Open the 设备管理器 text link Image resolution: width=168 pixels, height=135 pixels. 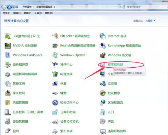click(x=21, y=122)
